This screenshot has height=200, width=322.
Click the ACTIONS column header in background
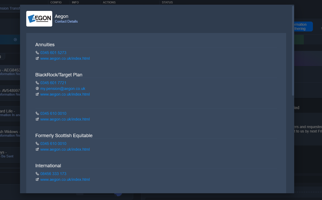(x=109, y=2)
